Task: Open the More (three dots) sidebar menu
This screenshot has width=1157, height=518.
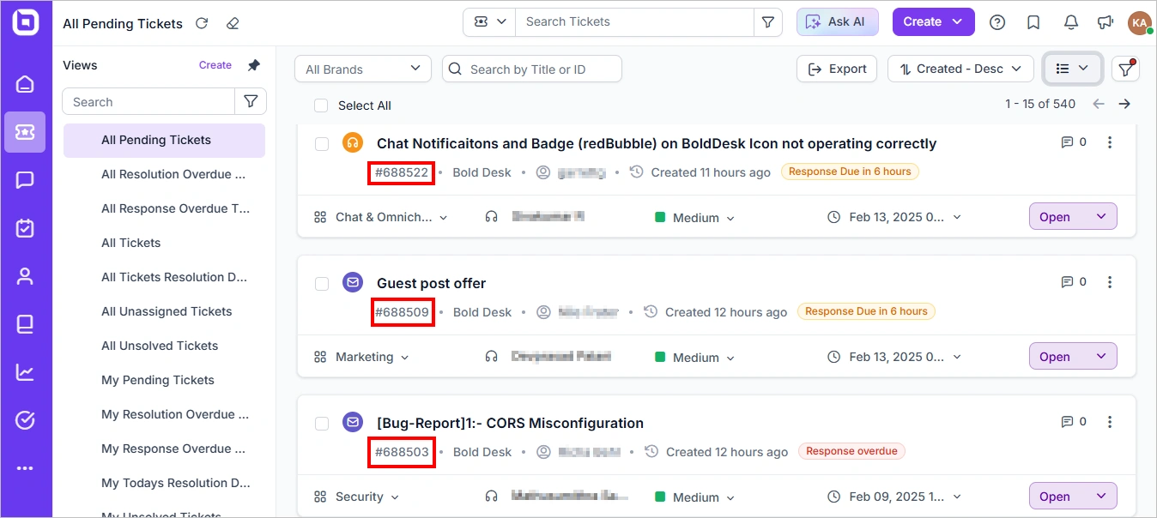Action: 25,468
